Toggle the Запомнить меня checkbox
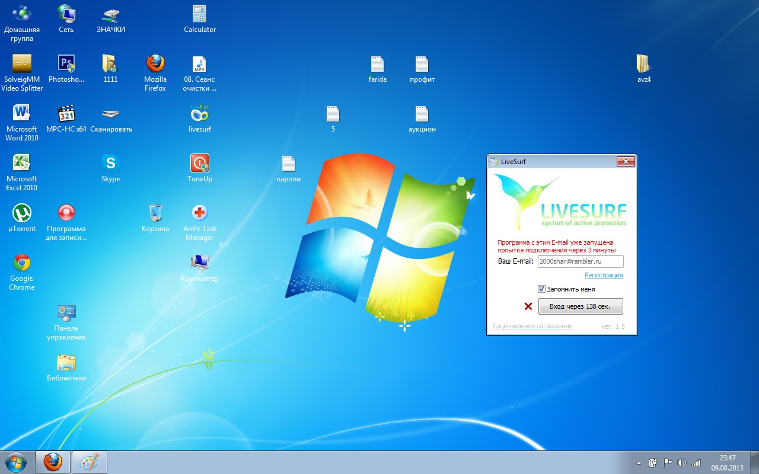Image resolution: width=759 pixels, height=474 pixels. tap(541, 289)
